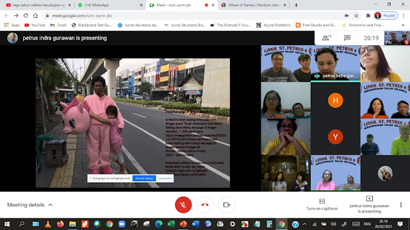Open the three-dot more options menu in Meet
Image resolution: width=410 pixels, height=230 pixels.
pyautogui.click(x=401, y=204)
